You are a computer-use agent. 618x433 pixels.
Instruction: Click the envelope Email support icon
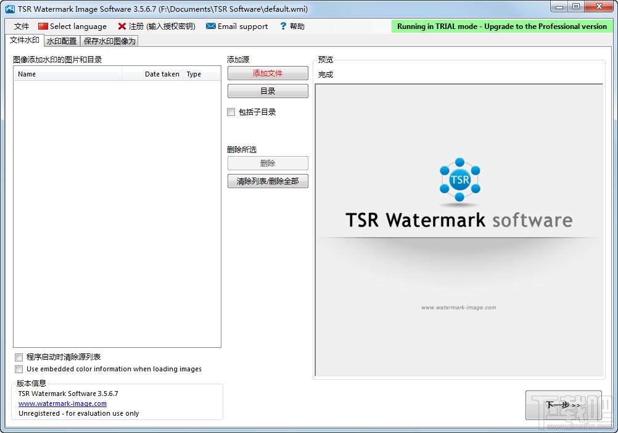coord(211,26)
